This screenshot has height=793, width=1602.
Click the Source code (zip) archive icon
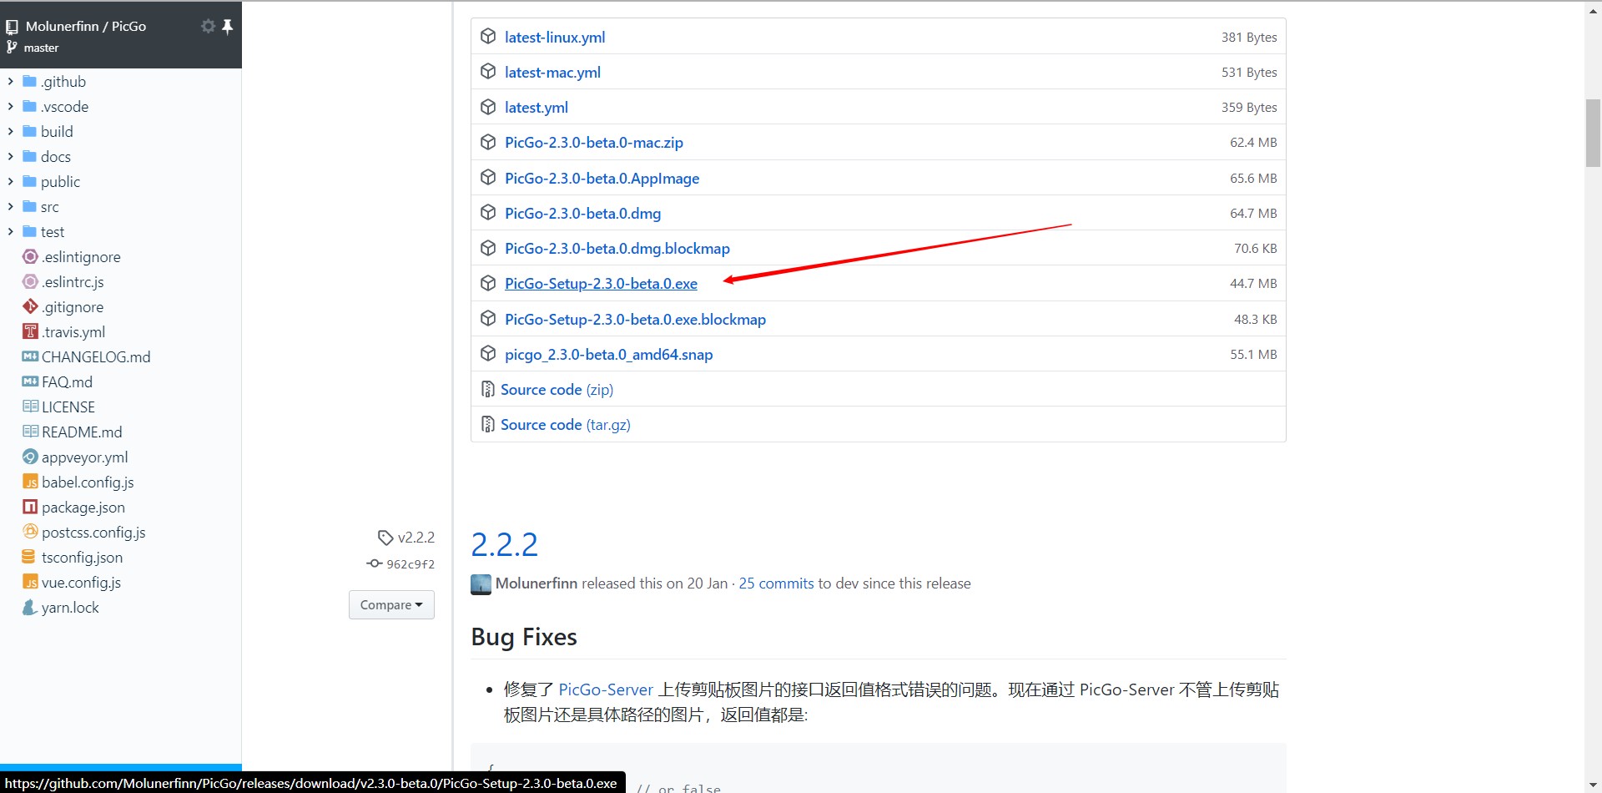(488, 390)
